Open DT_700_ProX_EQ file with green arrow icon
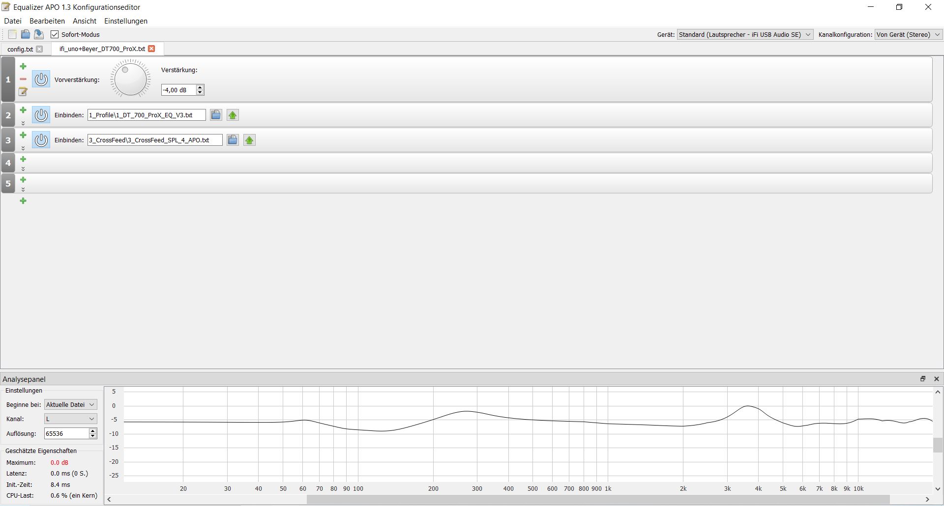The width and height of the screenshot is (944, 506). [233, 115]
